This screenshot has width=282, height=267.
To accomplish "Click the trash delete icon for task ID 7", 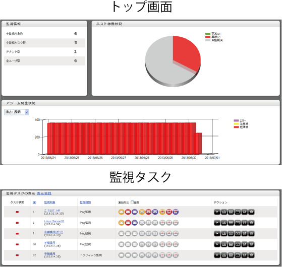I will (x=251, y=234).
